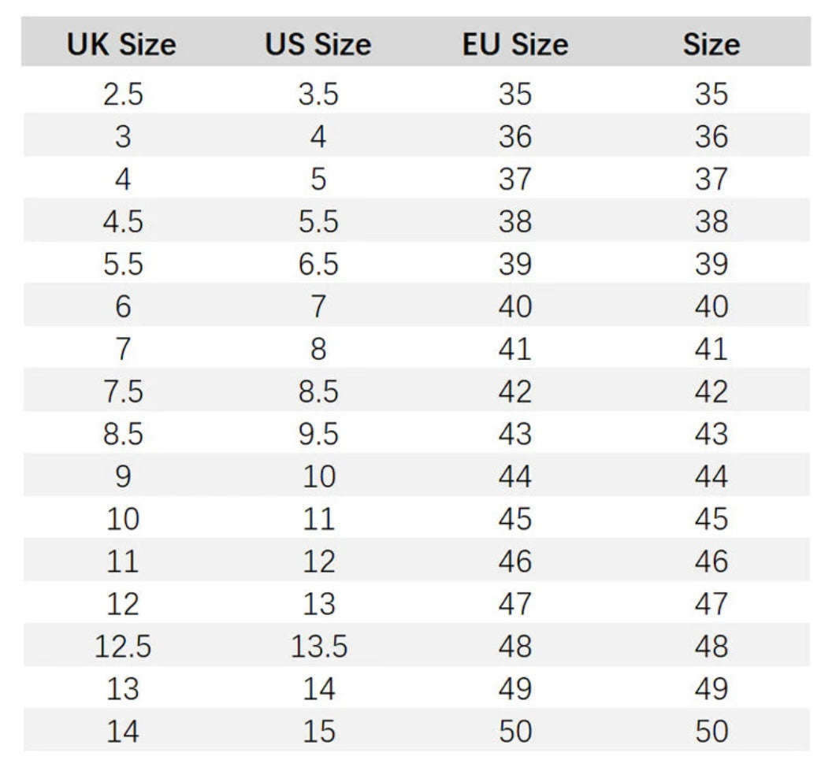Click US size 9.5 cell
Image resolution: width=821 pixels, height=771 pixels.
point(318,434)
